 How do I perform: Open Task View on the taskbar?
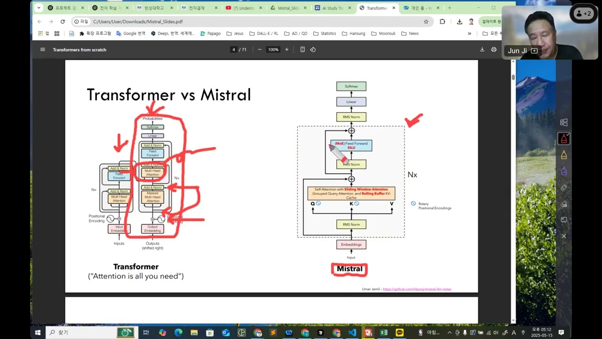(146, 332)
